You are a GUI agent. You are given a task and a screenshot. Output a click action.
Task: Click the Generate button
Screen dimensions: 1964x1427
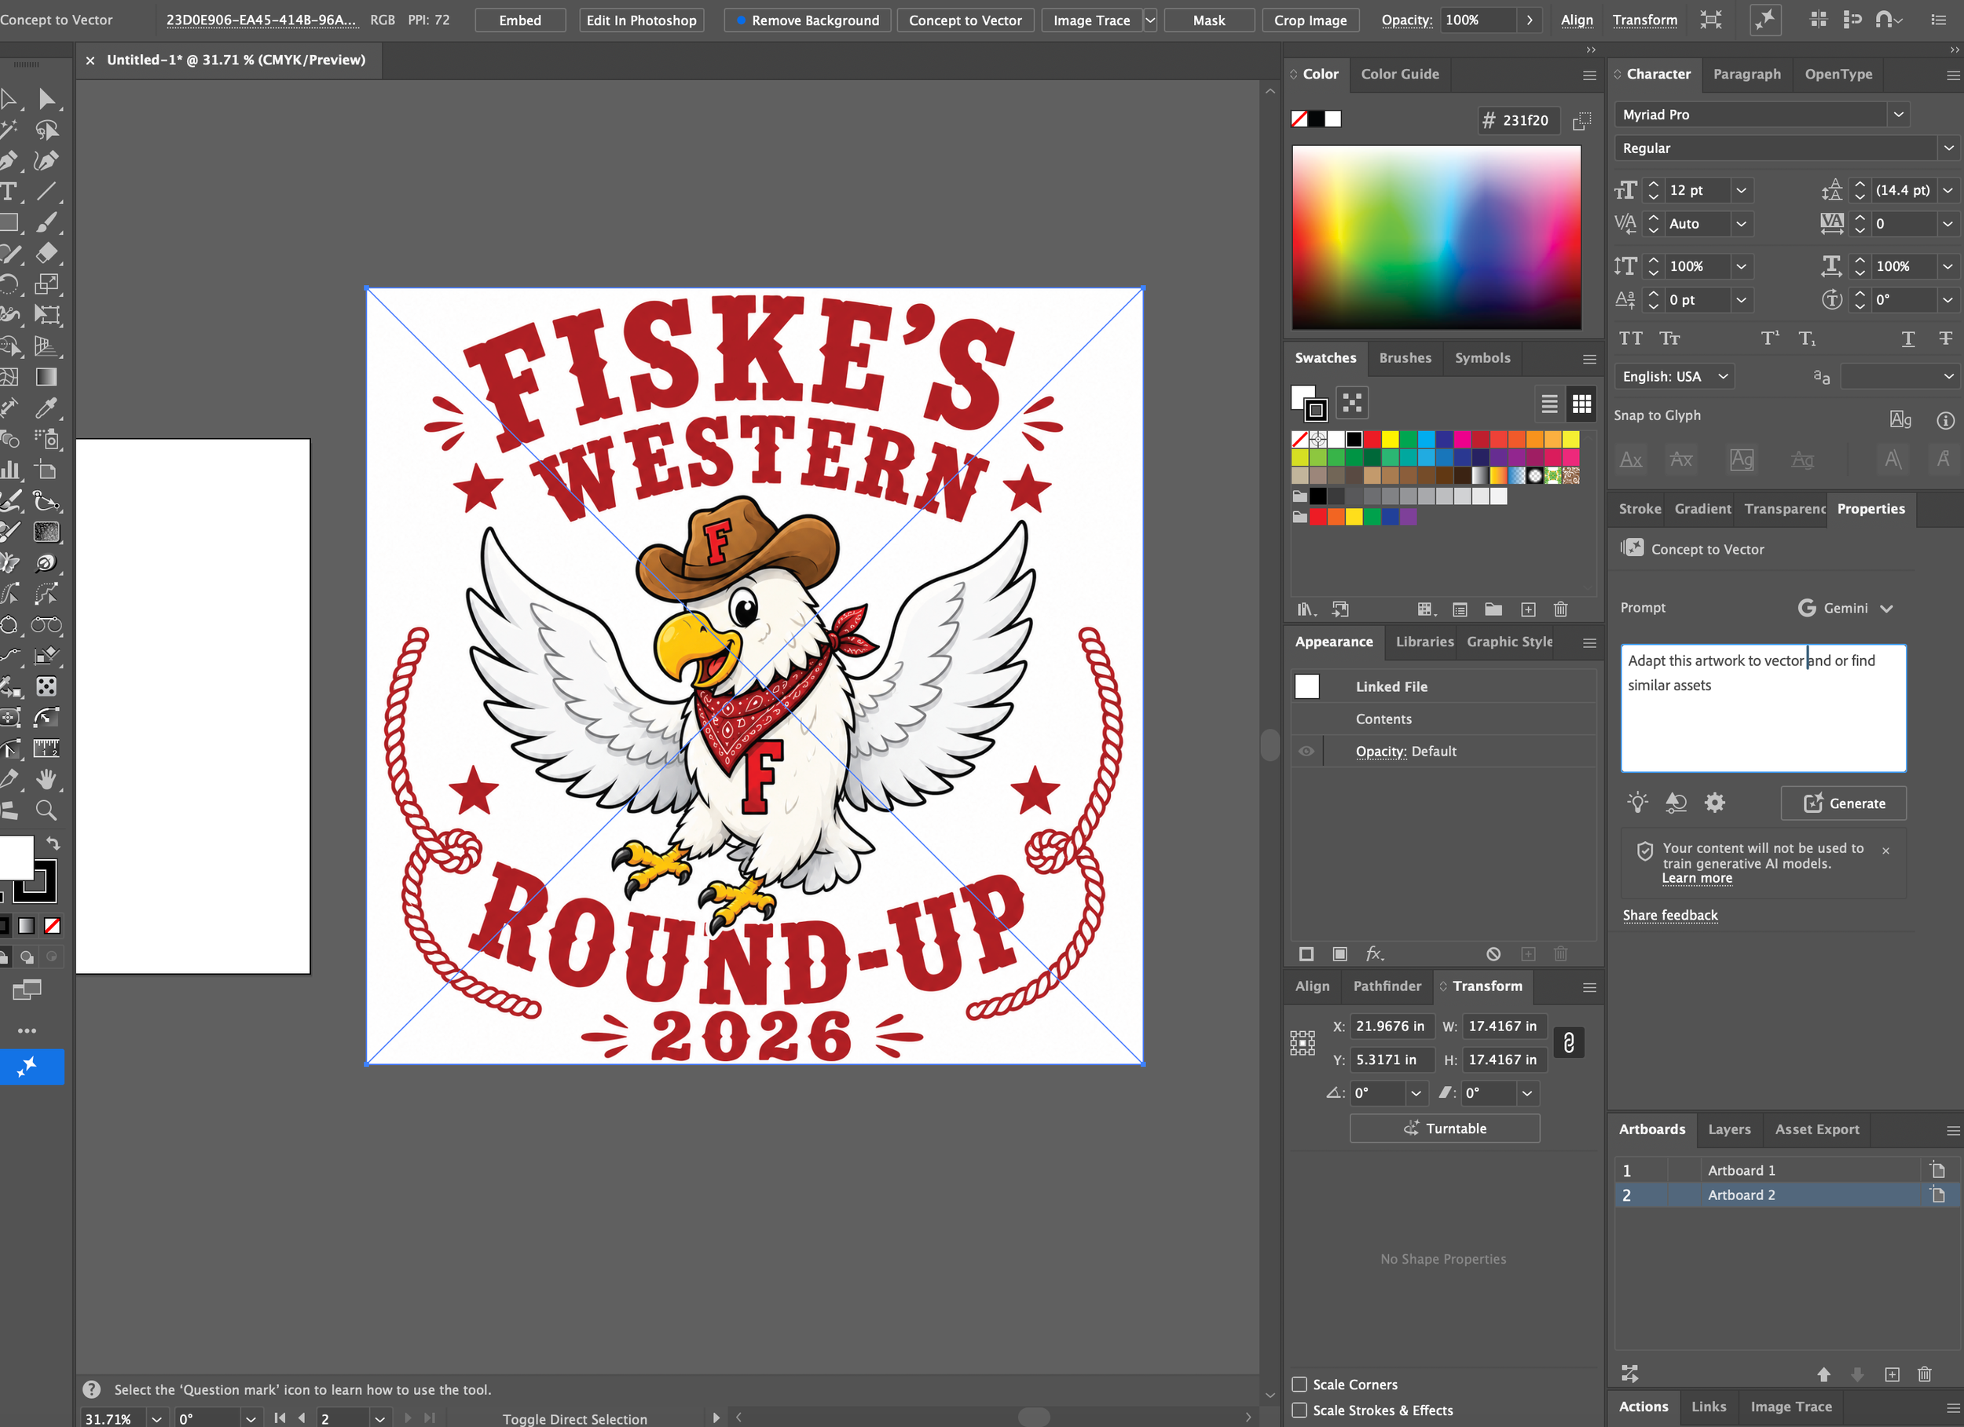[1844, 803]
